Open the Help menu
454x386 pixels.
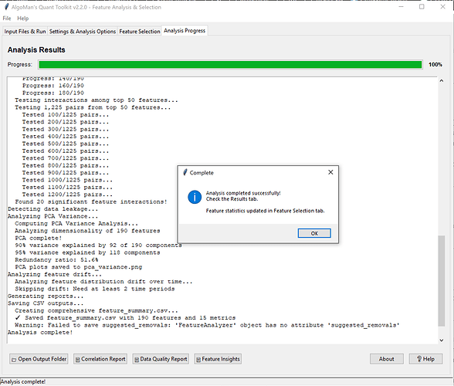click(x=23, y=19)
